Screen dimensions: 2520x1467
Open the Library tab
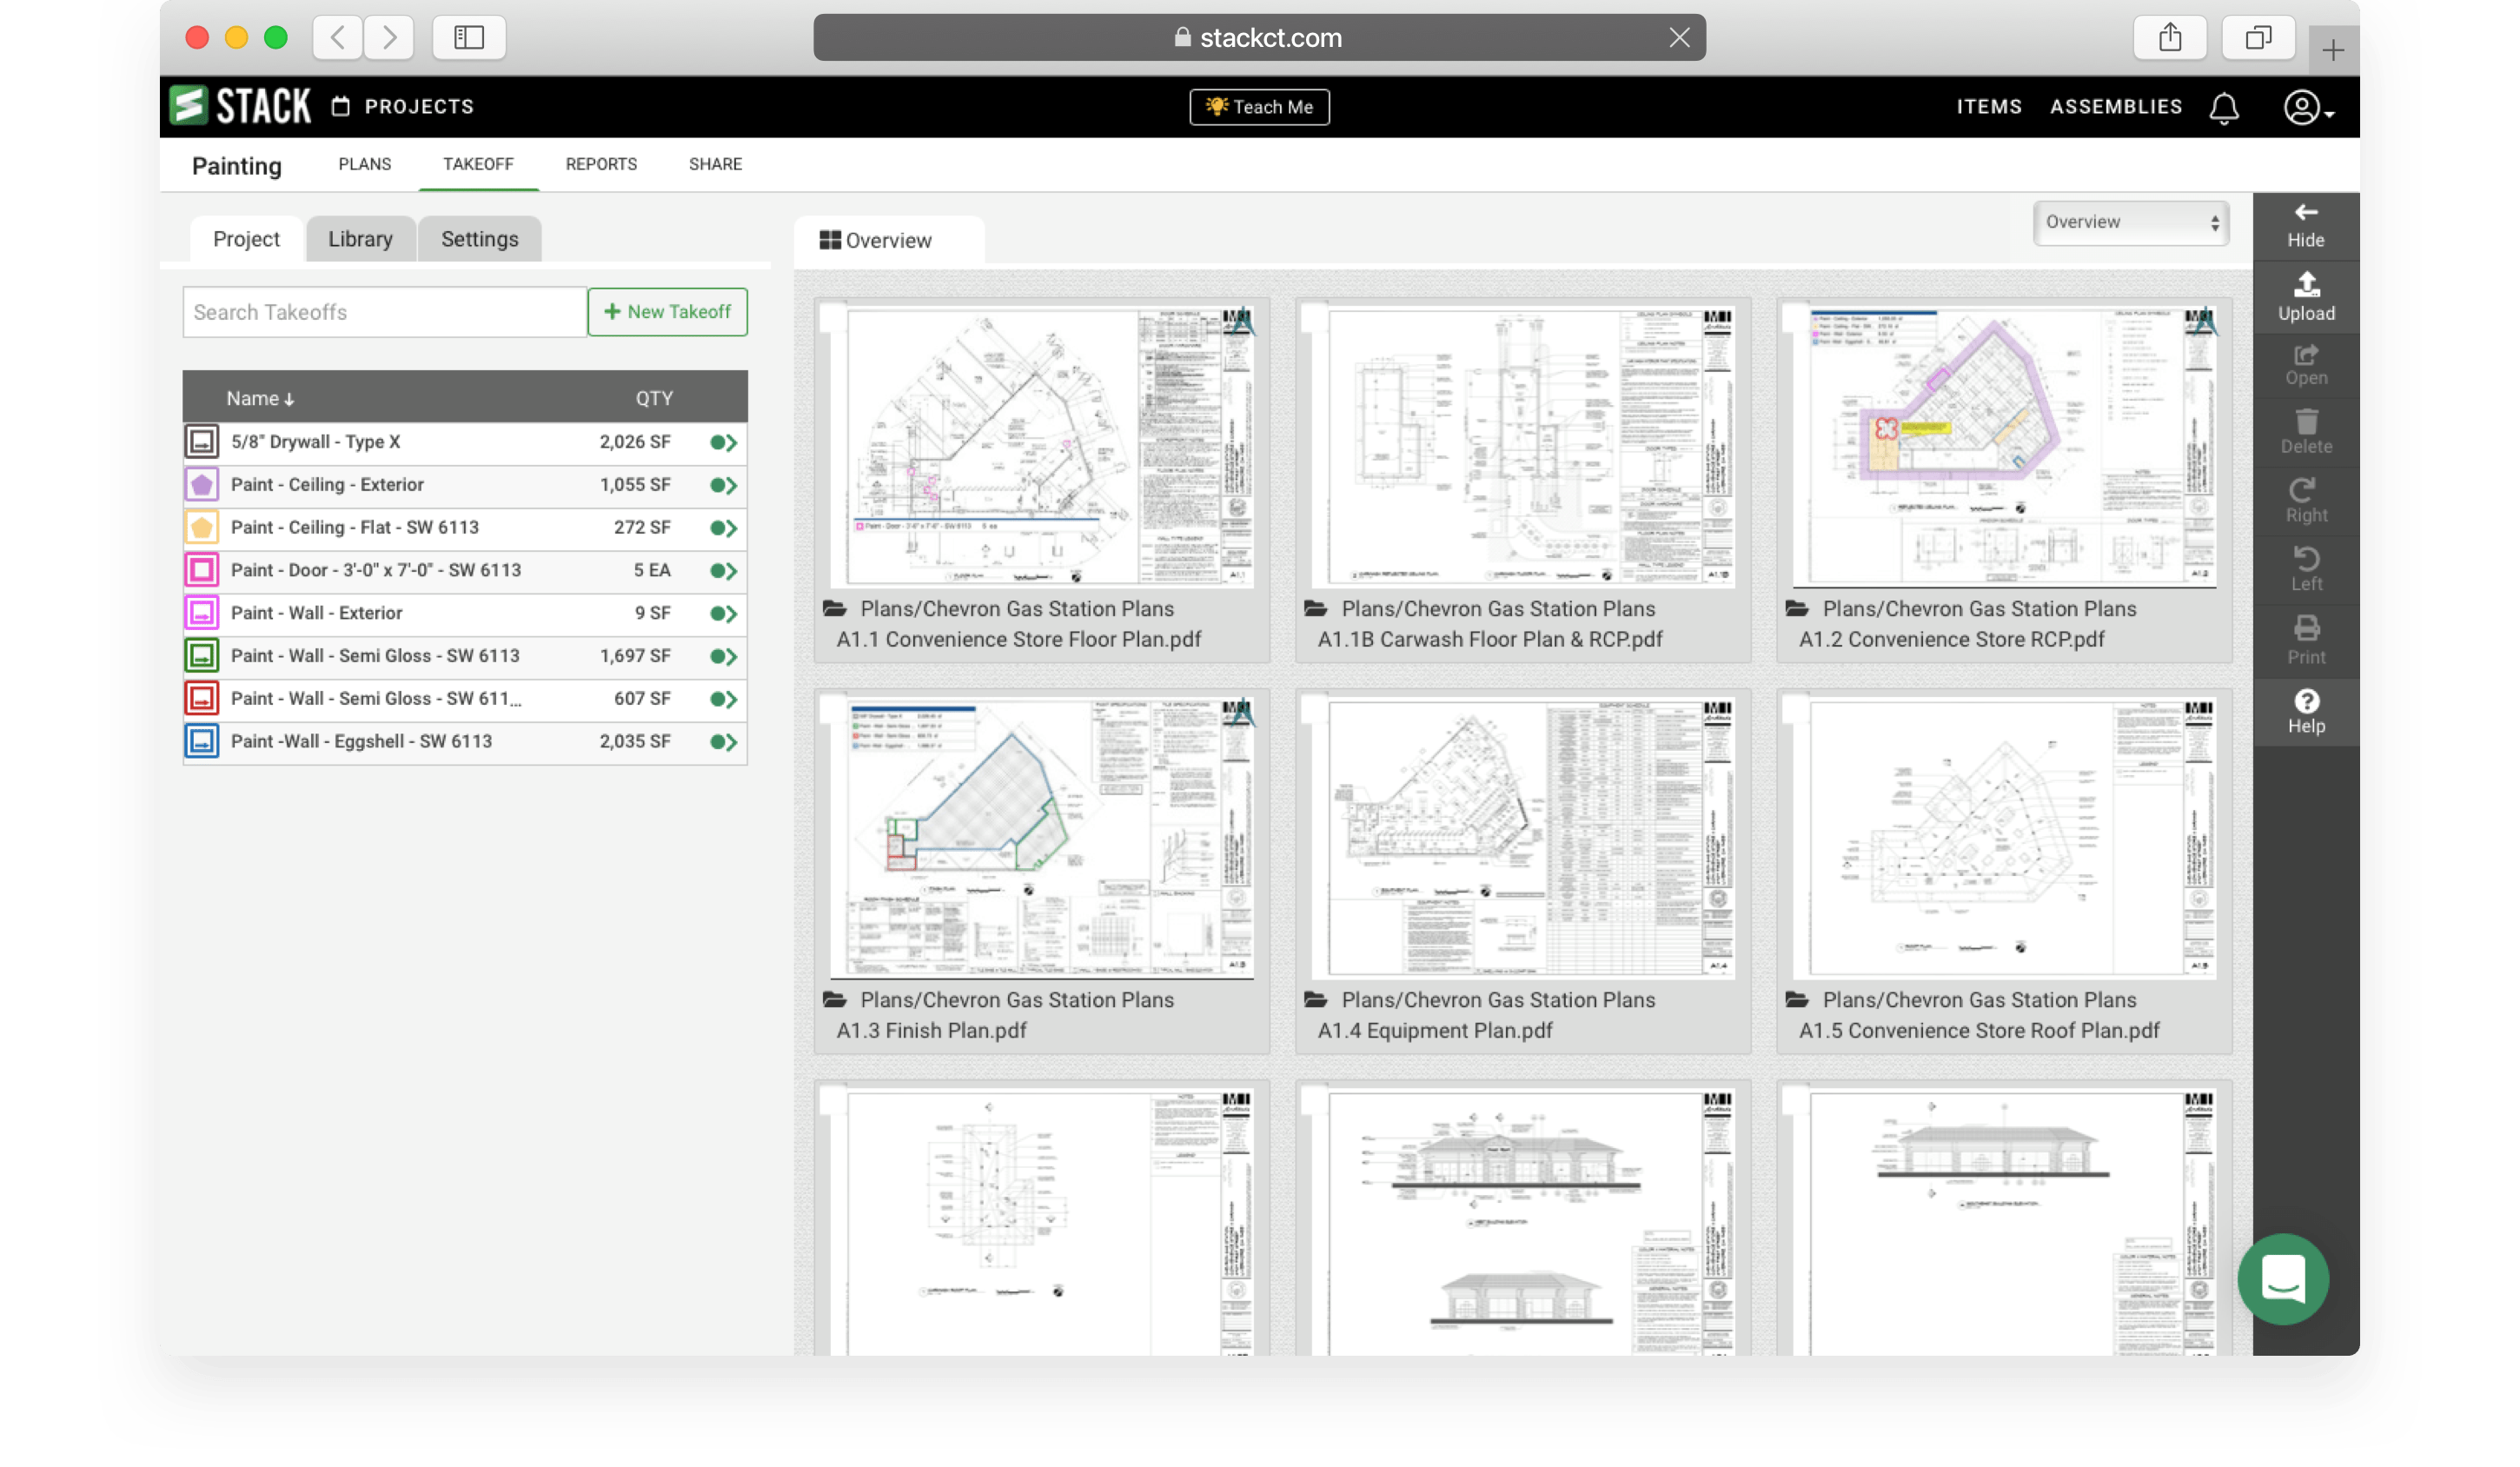360,239
